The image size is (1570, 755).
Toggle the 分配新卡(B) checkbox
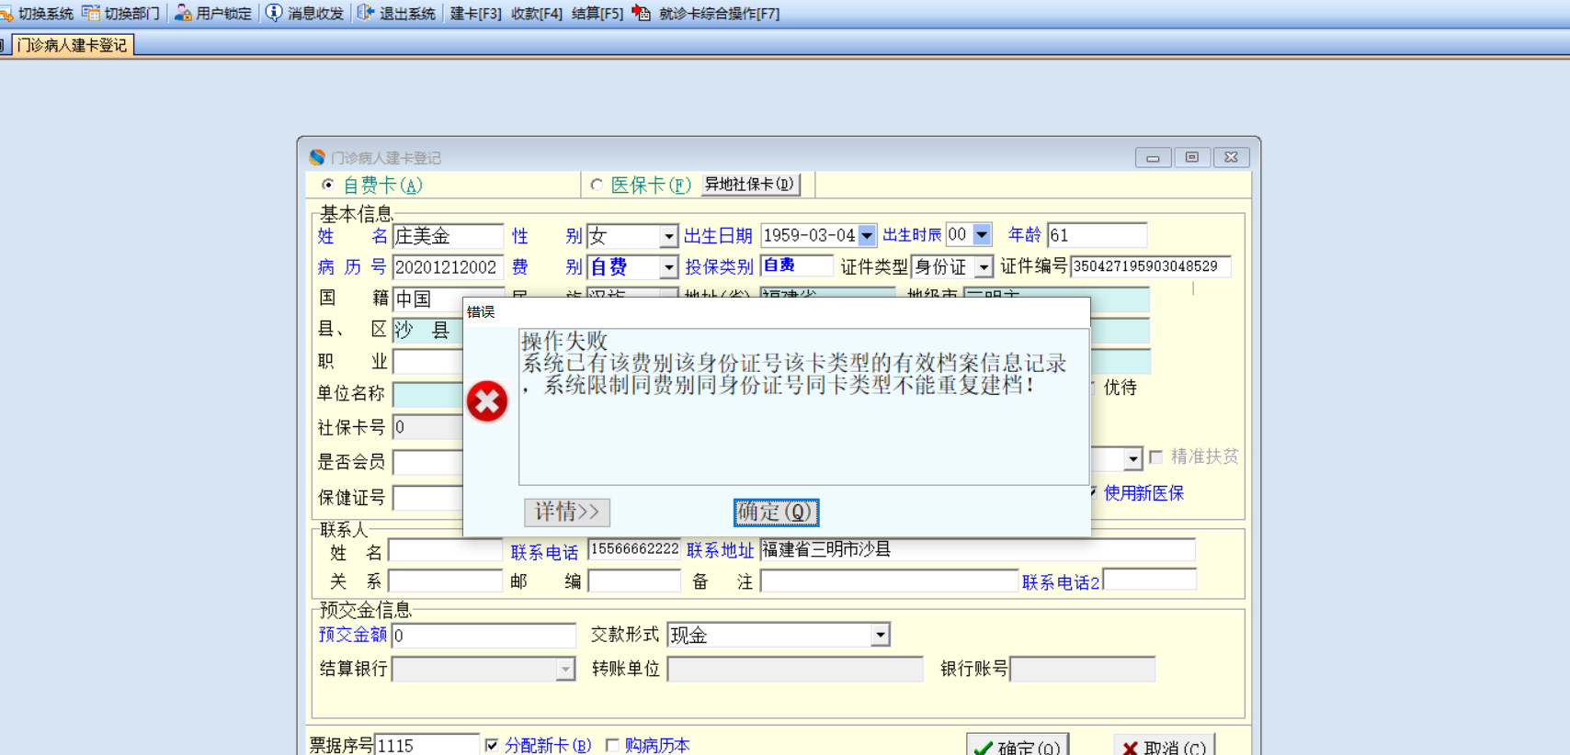(x=492, y=745)
